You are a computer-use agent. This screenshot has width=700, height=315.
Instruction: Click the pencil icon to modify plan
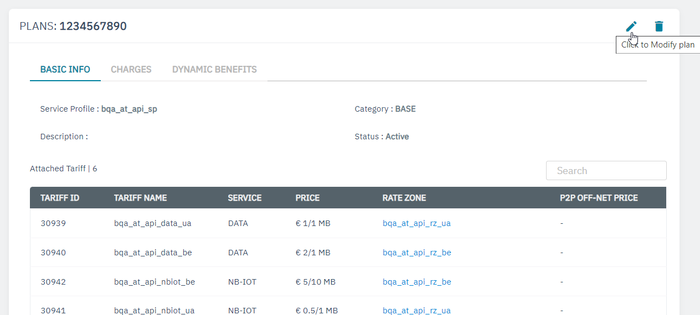pyautogui.click(x=631, y=26)
